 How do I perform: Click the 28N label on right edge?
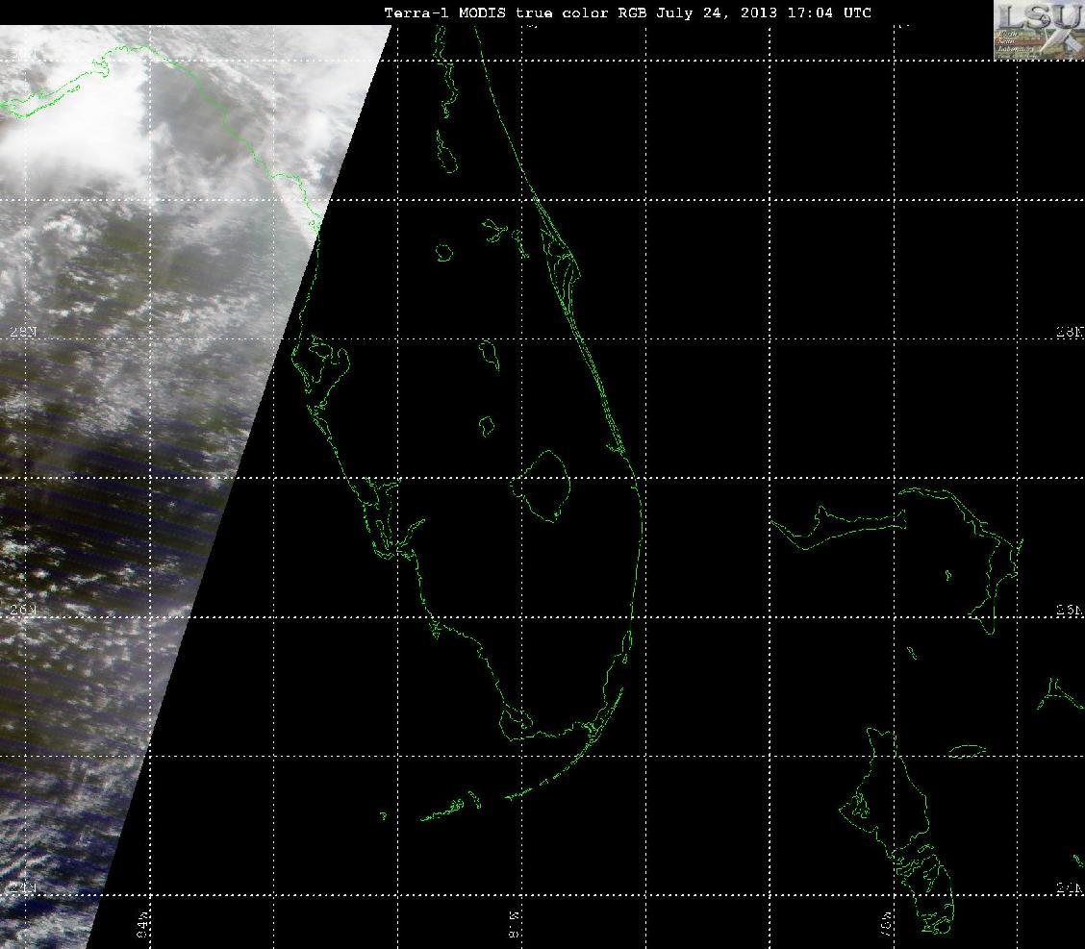coord(1070,333)
